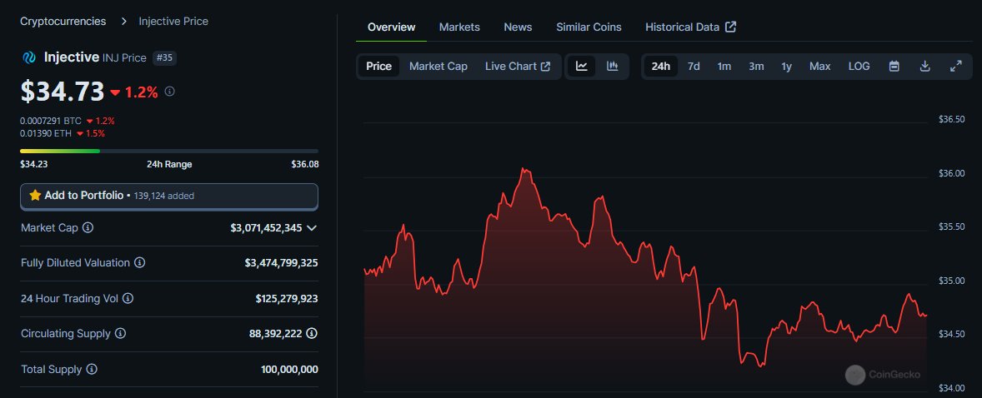
Task: Click the $36.08 range high
Action: (304, 165)
